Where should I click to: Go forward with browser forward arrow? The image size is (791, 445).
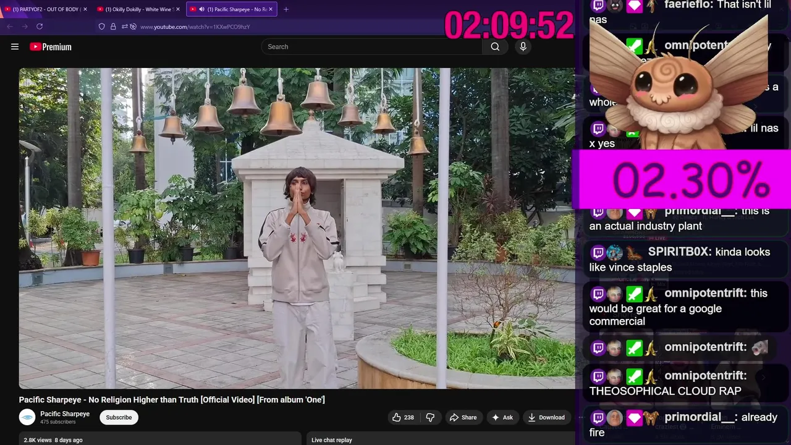25,27
